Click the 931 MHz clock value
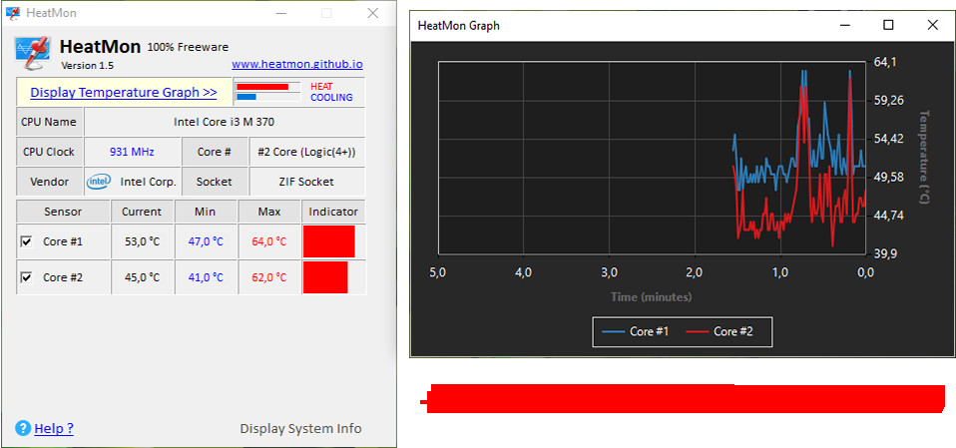Screen dimensions: 956x448 [132, 152]
